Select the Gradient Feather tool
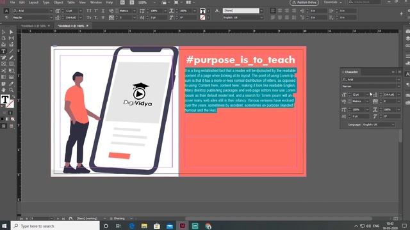 click(12, 77)
